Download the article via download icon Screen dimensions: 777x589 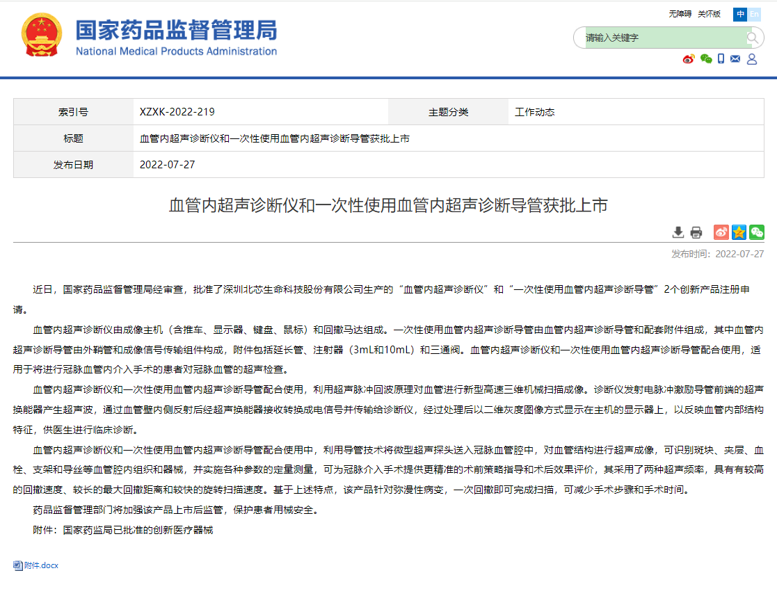pyautogui.click(x=678, y=232)
